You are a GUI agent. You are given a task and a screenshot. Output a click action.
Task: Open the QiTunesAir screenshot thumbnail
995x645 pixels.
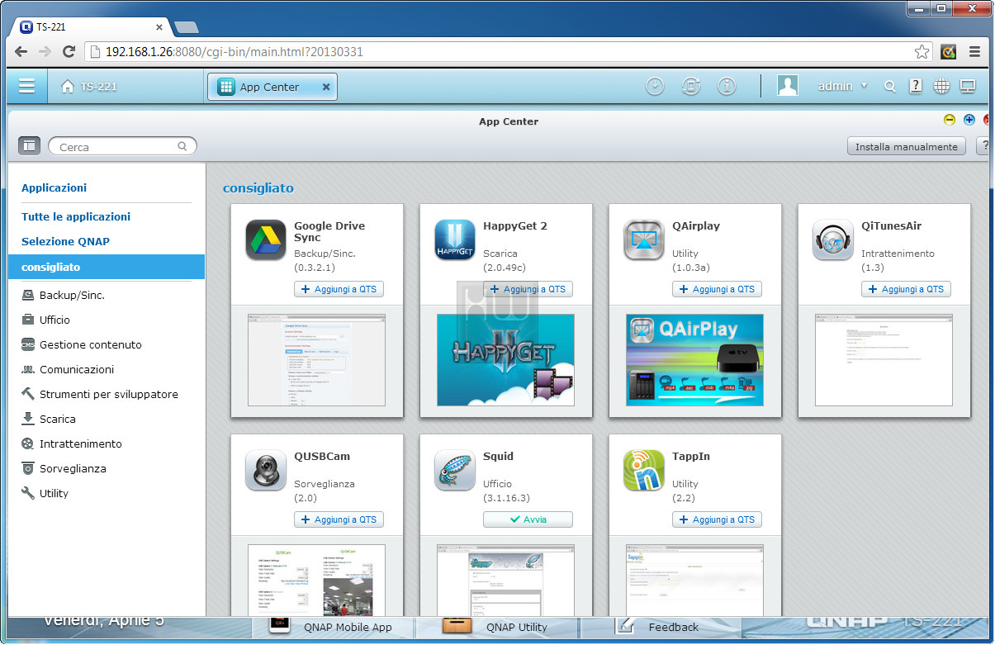point(884,359)
